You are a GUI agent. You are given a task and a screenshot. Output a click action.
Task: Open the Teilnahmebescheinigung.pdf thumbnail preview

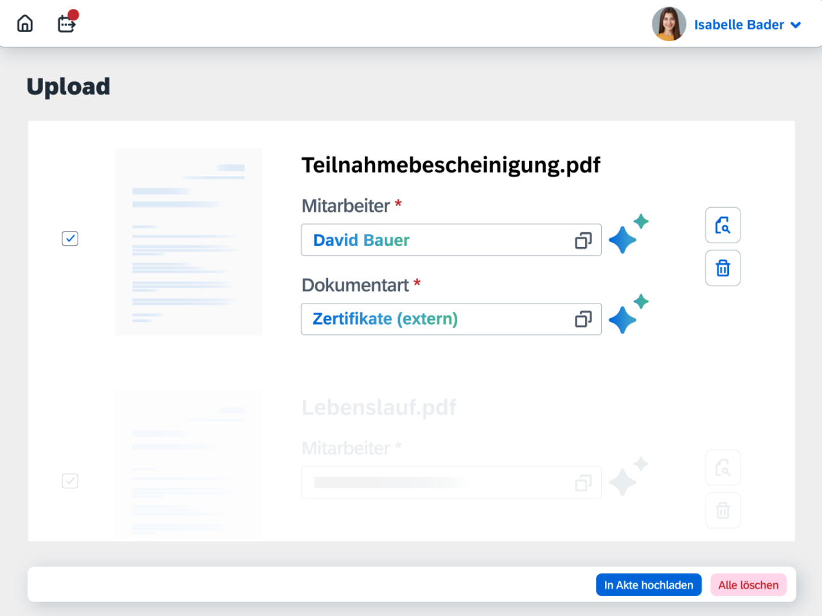tap(188, 241)
